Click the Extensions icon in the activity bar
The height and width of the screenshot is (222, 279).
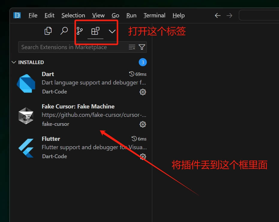click(x=96, y=31)
